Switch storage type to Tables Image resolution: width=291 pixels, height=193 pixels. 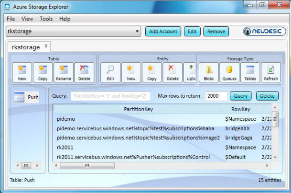(x=250, y=72)
